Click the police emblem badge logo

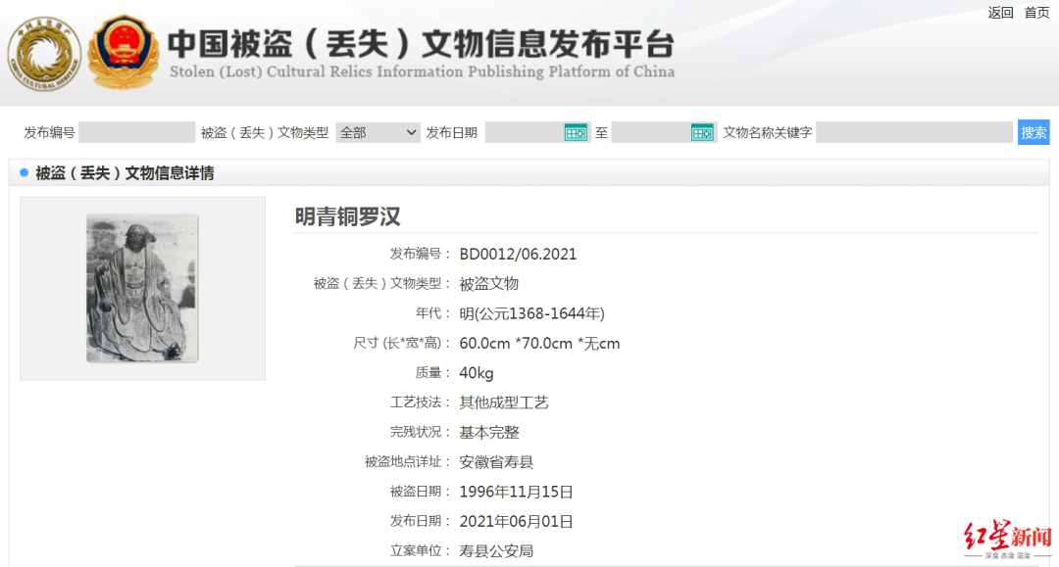(123, 52)
